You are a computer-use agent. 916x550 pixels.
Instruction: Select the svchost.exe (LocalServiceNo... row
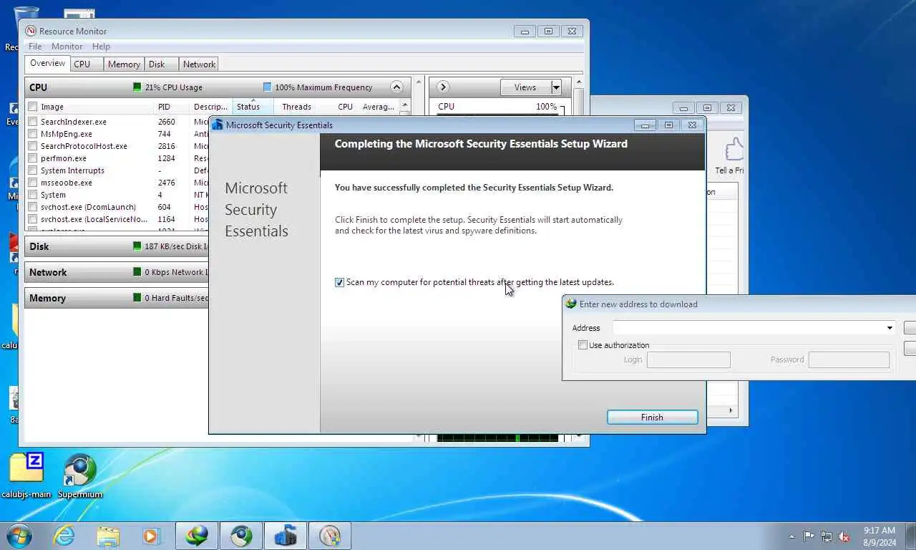(118, 219)
